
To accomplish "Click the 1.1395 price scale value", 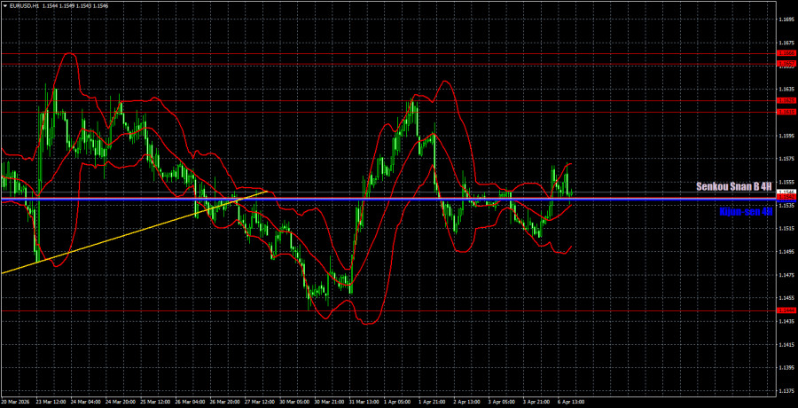I will pos(786,368).
